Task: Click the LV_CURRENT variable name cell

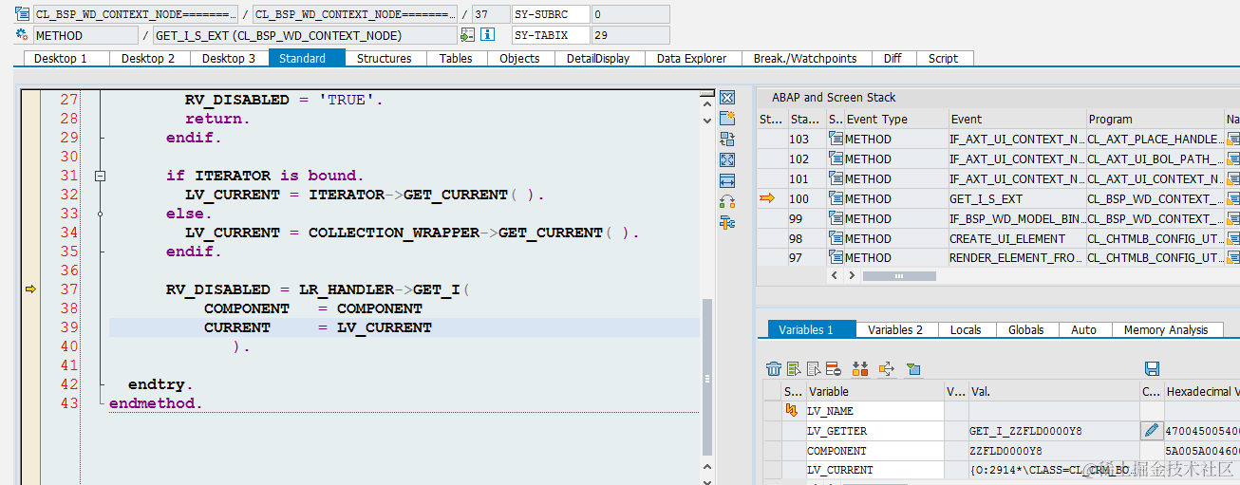Action: pos(874,470)
